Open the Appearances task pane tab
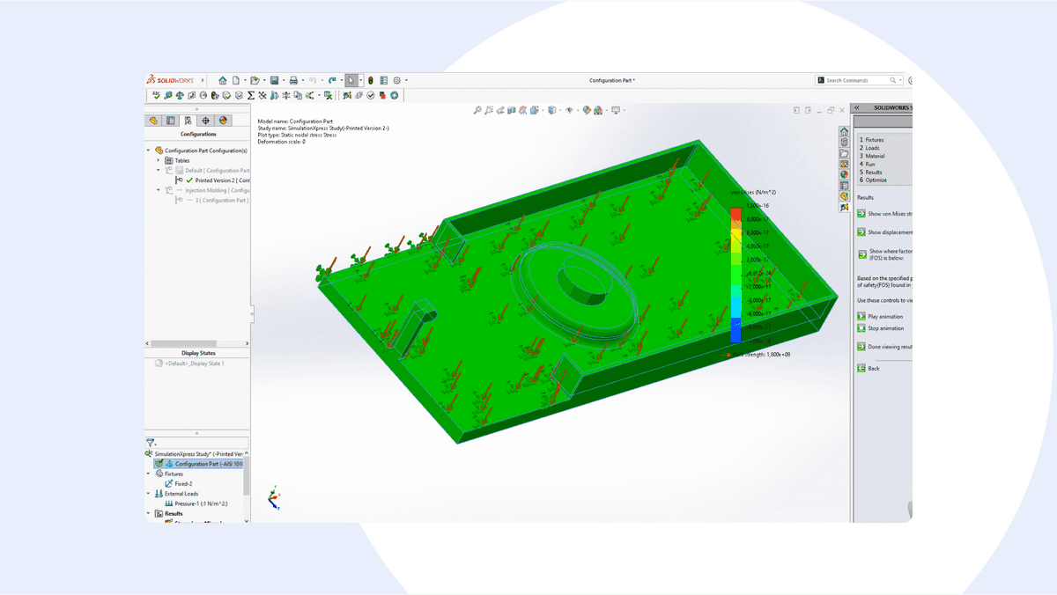 point(844,174)
